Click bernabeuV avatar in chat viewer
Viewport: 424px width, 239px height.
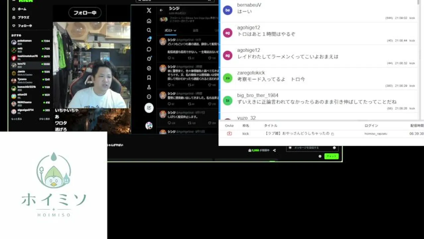[x=228, y=10]
